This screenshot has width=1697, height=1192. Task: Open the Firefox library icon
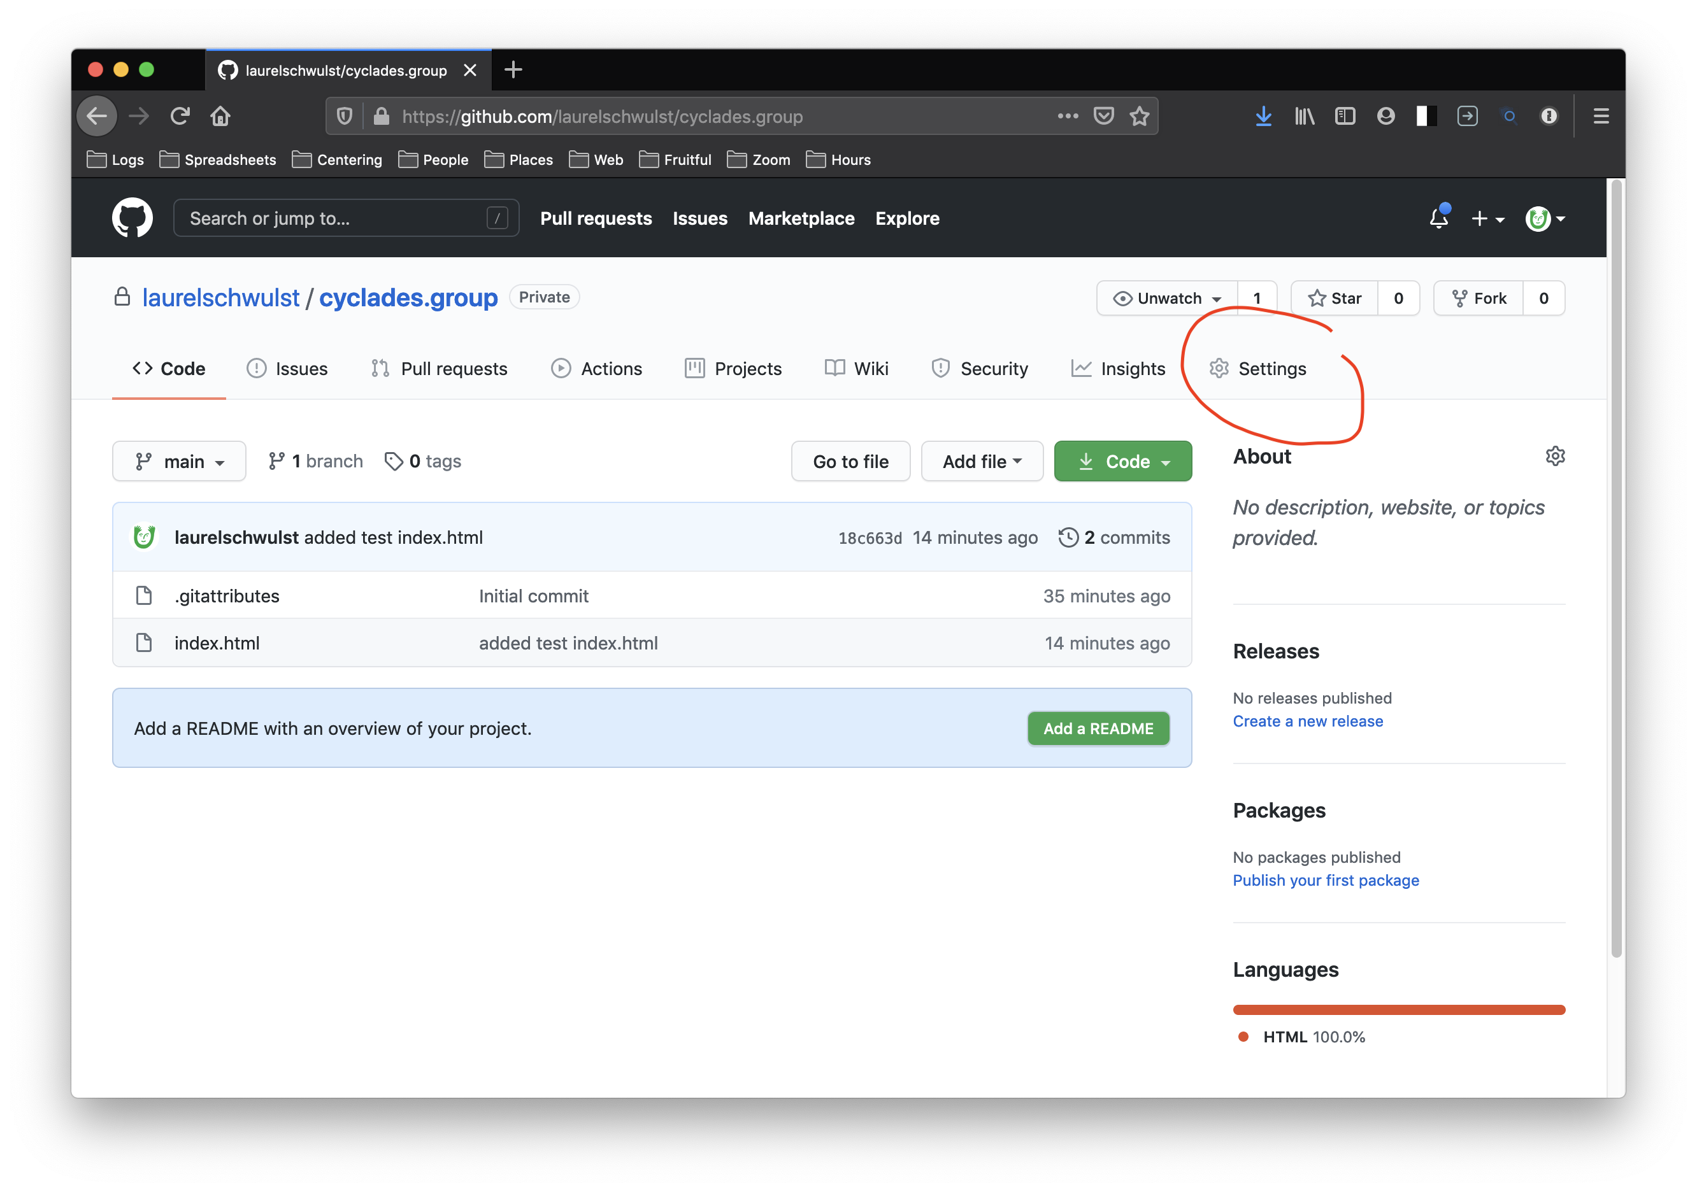[1305, 116]
